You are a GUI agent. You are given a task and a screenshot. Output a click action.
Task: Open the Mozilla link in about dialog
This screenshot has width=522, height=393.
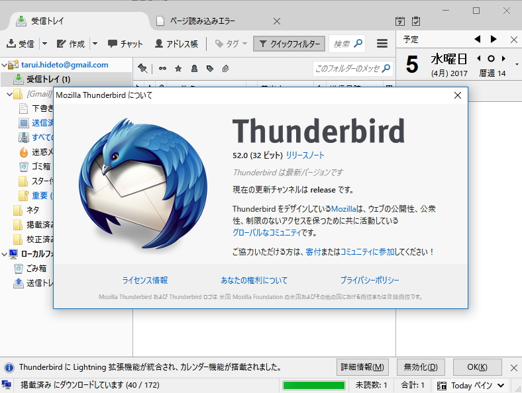click(343, 209)
